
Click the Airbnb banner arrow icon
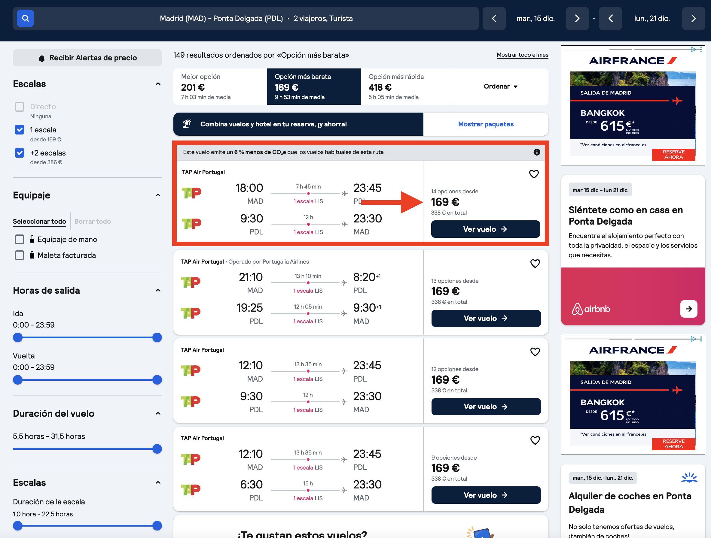[x=688, y=309]
